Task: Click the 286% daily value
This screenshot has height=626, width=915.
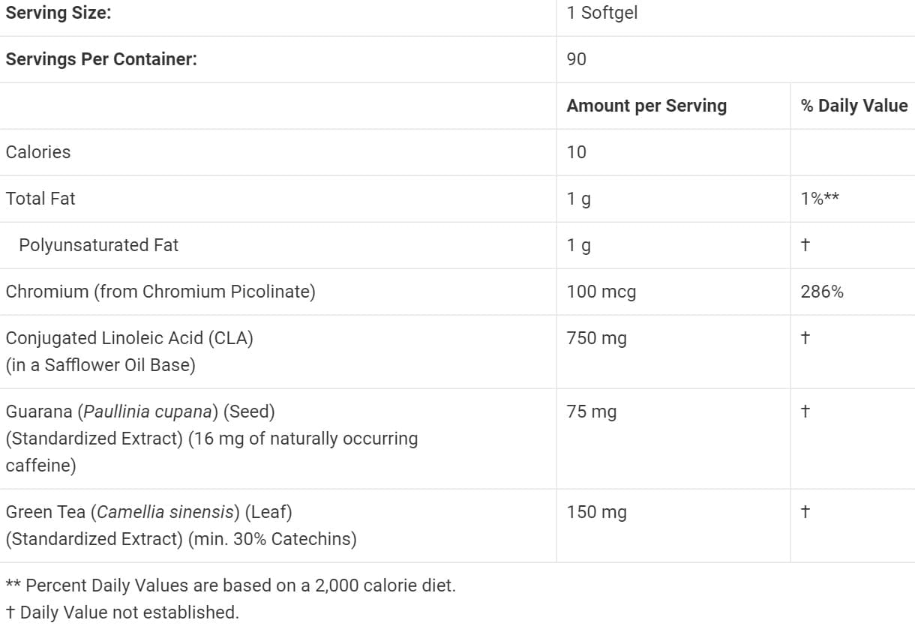Action: pyautogui.click(x=822, y=292)
